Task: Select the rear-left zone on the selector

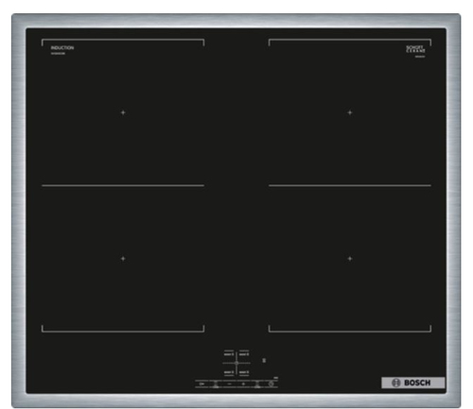Action: point(229,354)
